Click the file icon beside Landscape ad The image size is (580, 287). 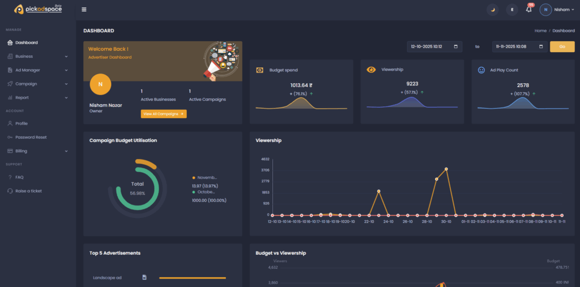click(144, 277)
